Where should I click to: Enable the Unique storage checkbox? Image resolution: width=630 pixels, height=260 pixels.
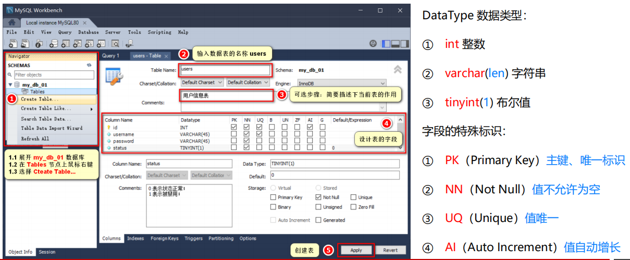353,197
